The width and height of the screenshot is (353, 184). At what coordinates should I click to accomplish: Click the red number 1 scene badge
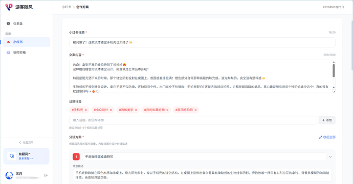(76, 156)
